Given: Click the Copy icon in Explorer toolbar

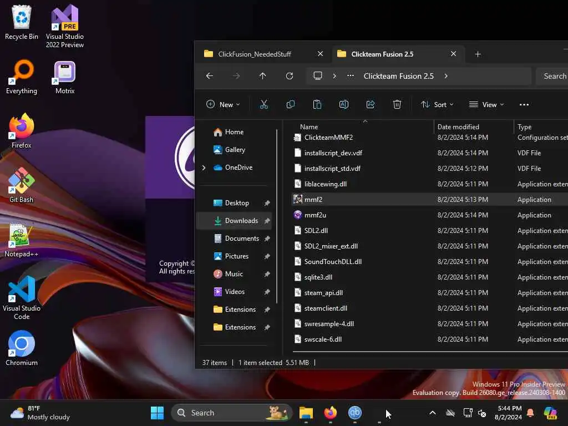Looking at the screenshot, I should click(x=291, y=105).
